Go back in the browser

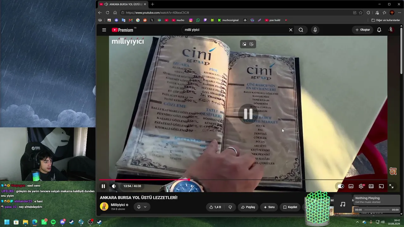click(100, 13)
